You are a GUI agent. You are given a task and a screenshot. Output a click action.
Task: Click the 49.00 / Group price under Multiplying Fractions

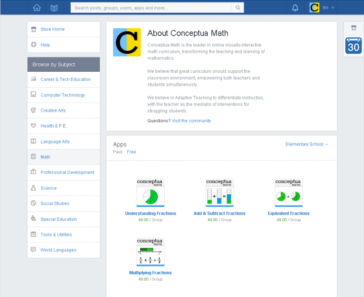[x=150, y=279]
